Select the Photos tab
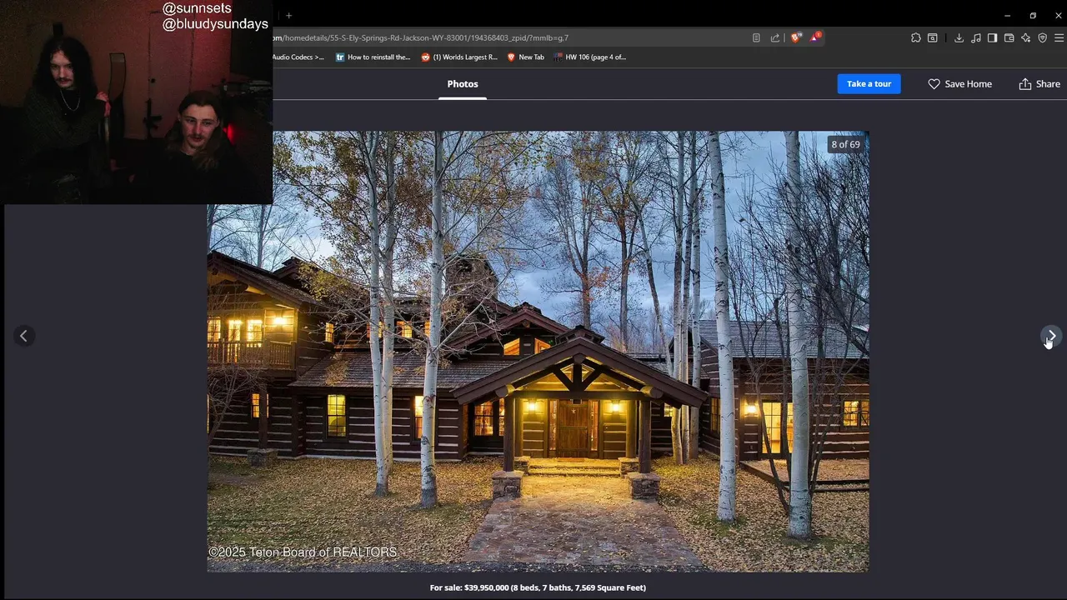1067x600 pixels. coord(463,84)
